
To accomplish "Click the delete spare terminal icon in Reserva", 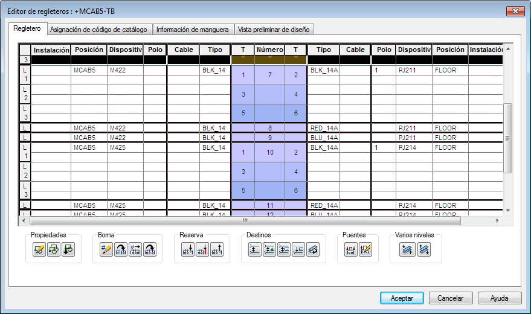I will [x=217, y=250].
